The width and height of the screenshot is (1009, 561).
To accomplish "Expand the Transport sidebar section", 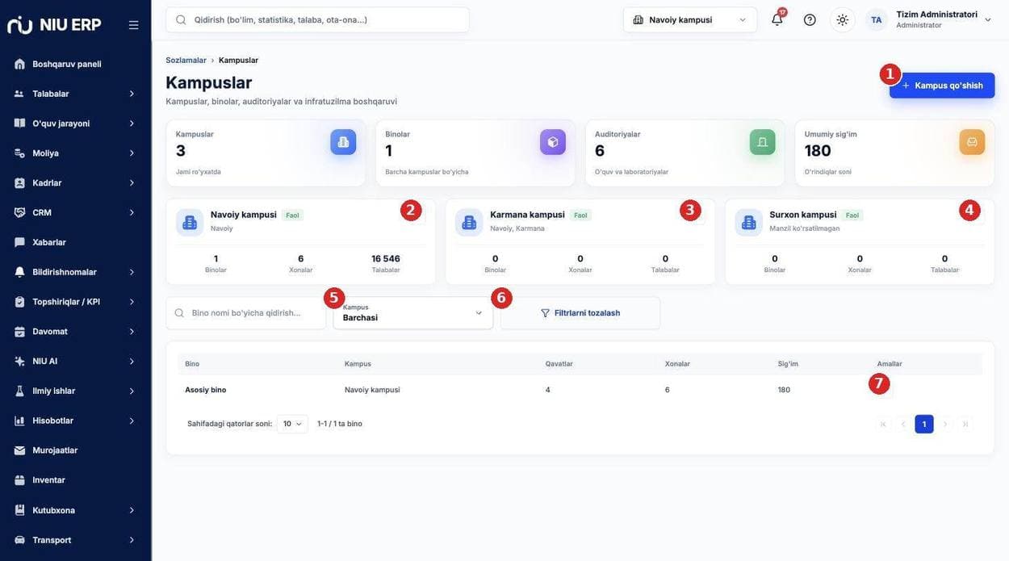I will coord(76,540).
